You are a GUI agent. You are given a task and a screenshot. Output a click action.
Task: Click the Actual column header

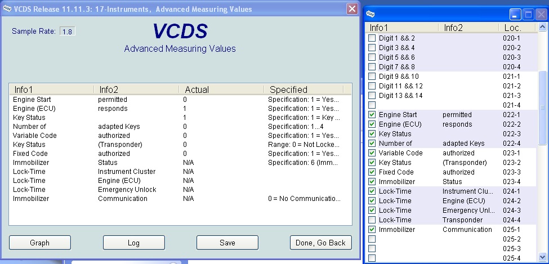click(x=222, y=90)
